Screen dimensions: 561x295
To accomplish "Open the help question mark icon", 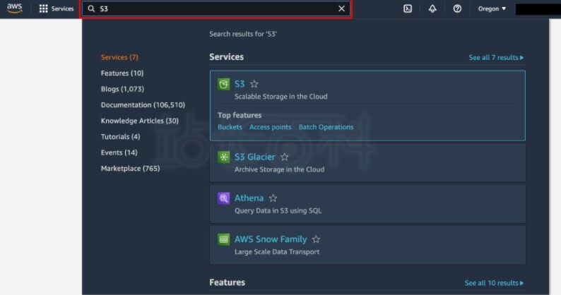I will coord(457,8).
